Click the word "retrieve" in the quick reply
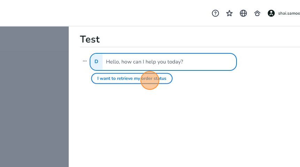 pos(125,78)
